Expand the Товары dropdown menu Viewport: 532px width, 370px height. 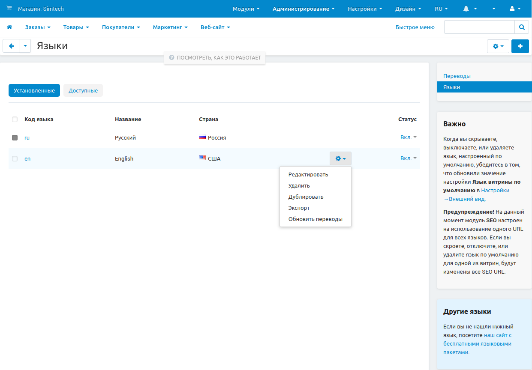76,27
